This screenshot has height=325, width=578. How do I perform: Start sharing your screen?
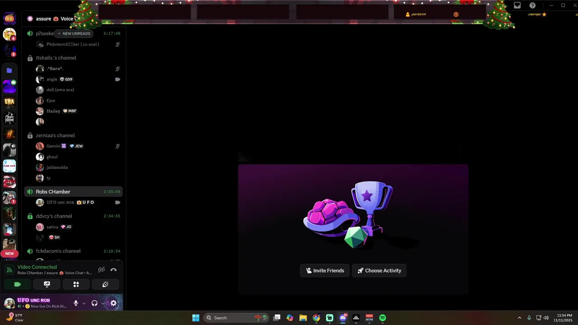pyautogui.click(x=47, y=284)
